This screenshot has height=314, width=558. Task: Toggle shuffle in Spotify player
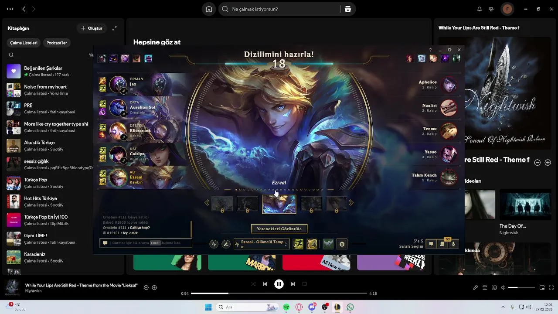253,284
